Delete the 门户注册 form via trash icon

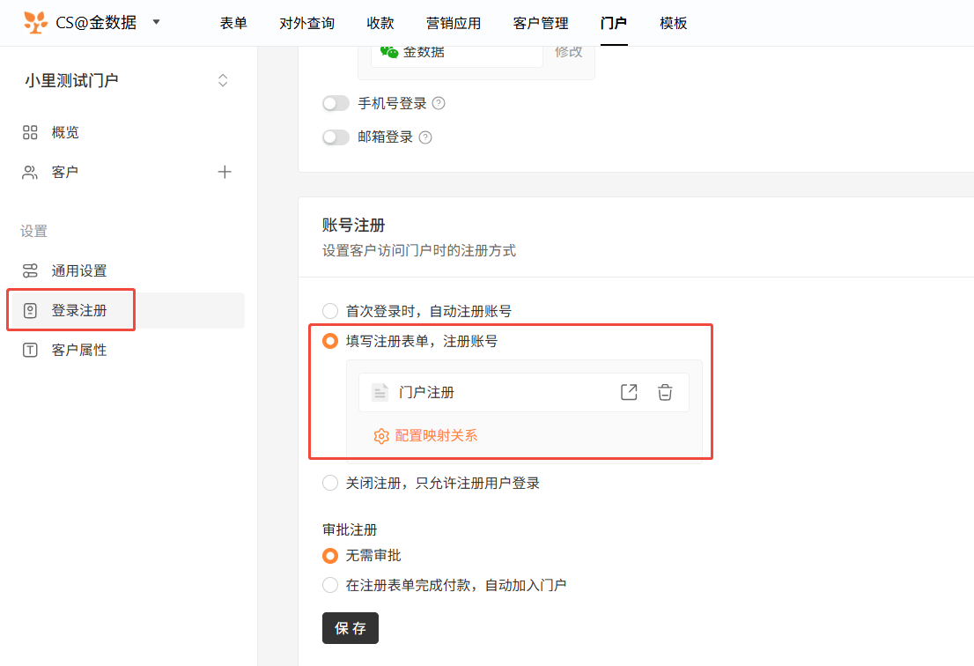coord(665,393)
